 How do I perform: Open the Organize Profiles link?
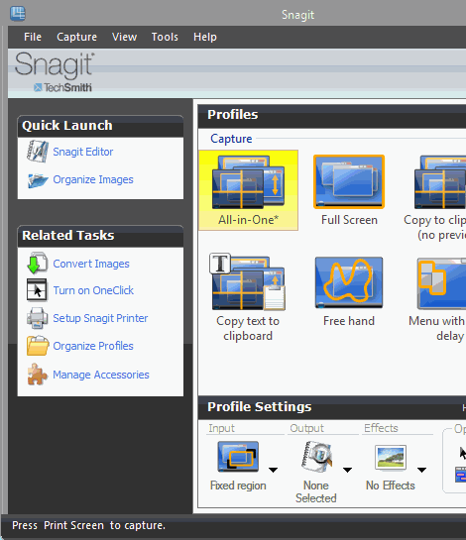[x=93, y=346]
